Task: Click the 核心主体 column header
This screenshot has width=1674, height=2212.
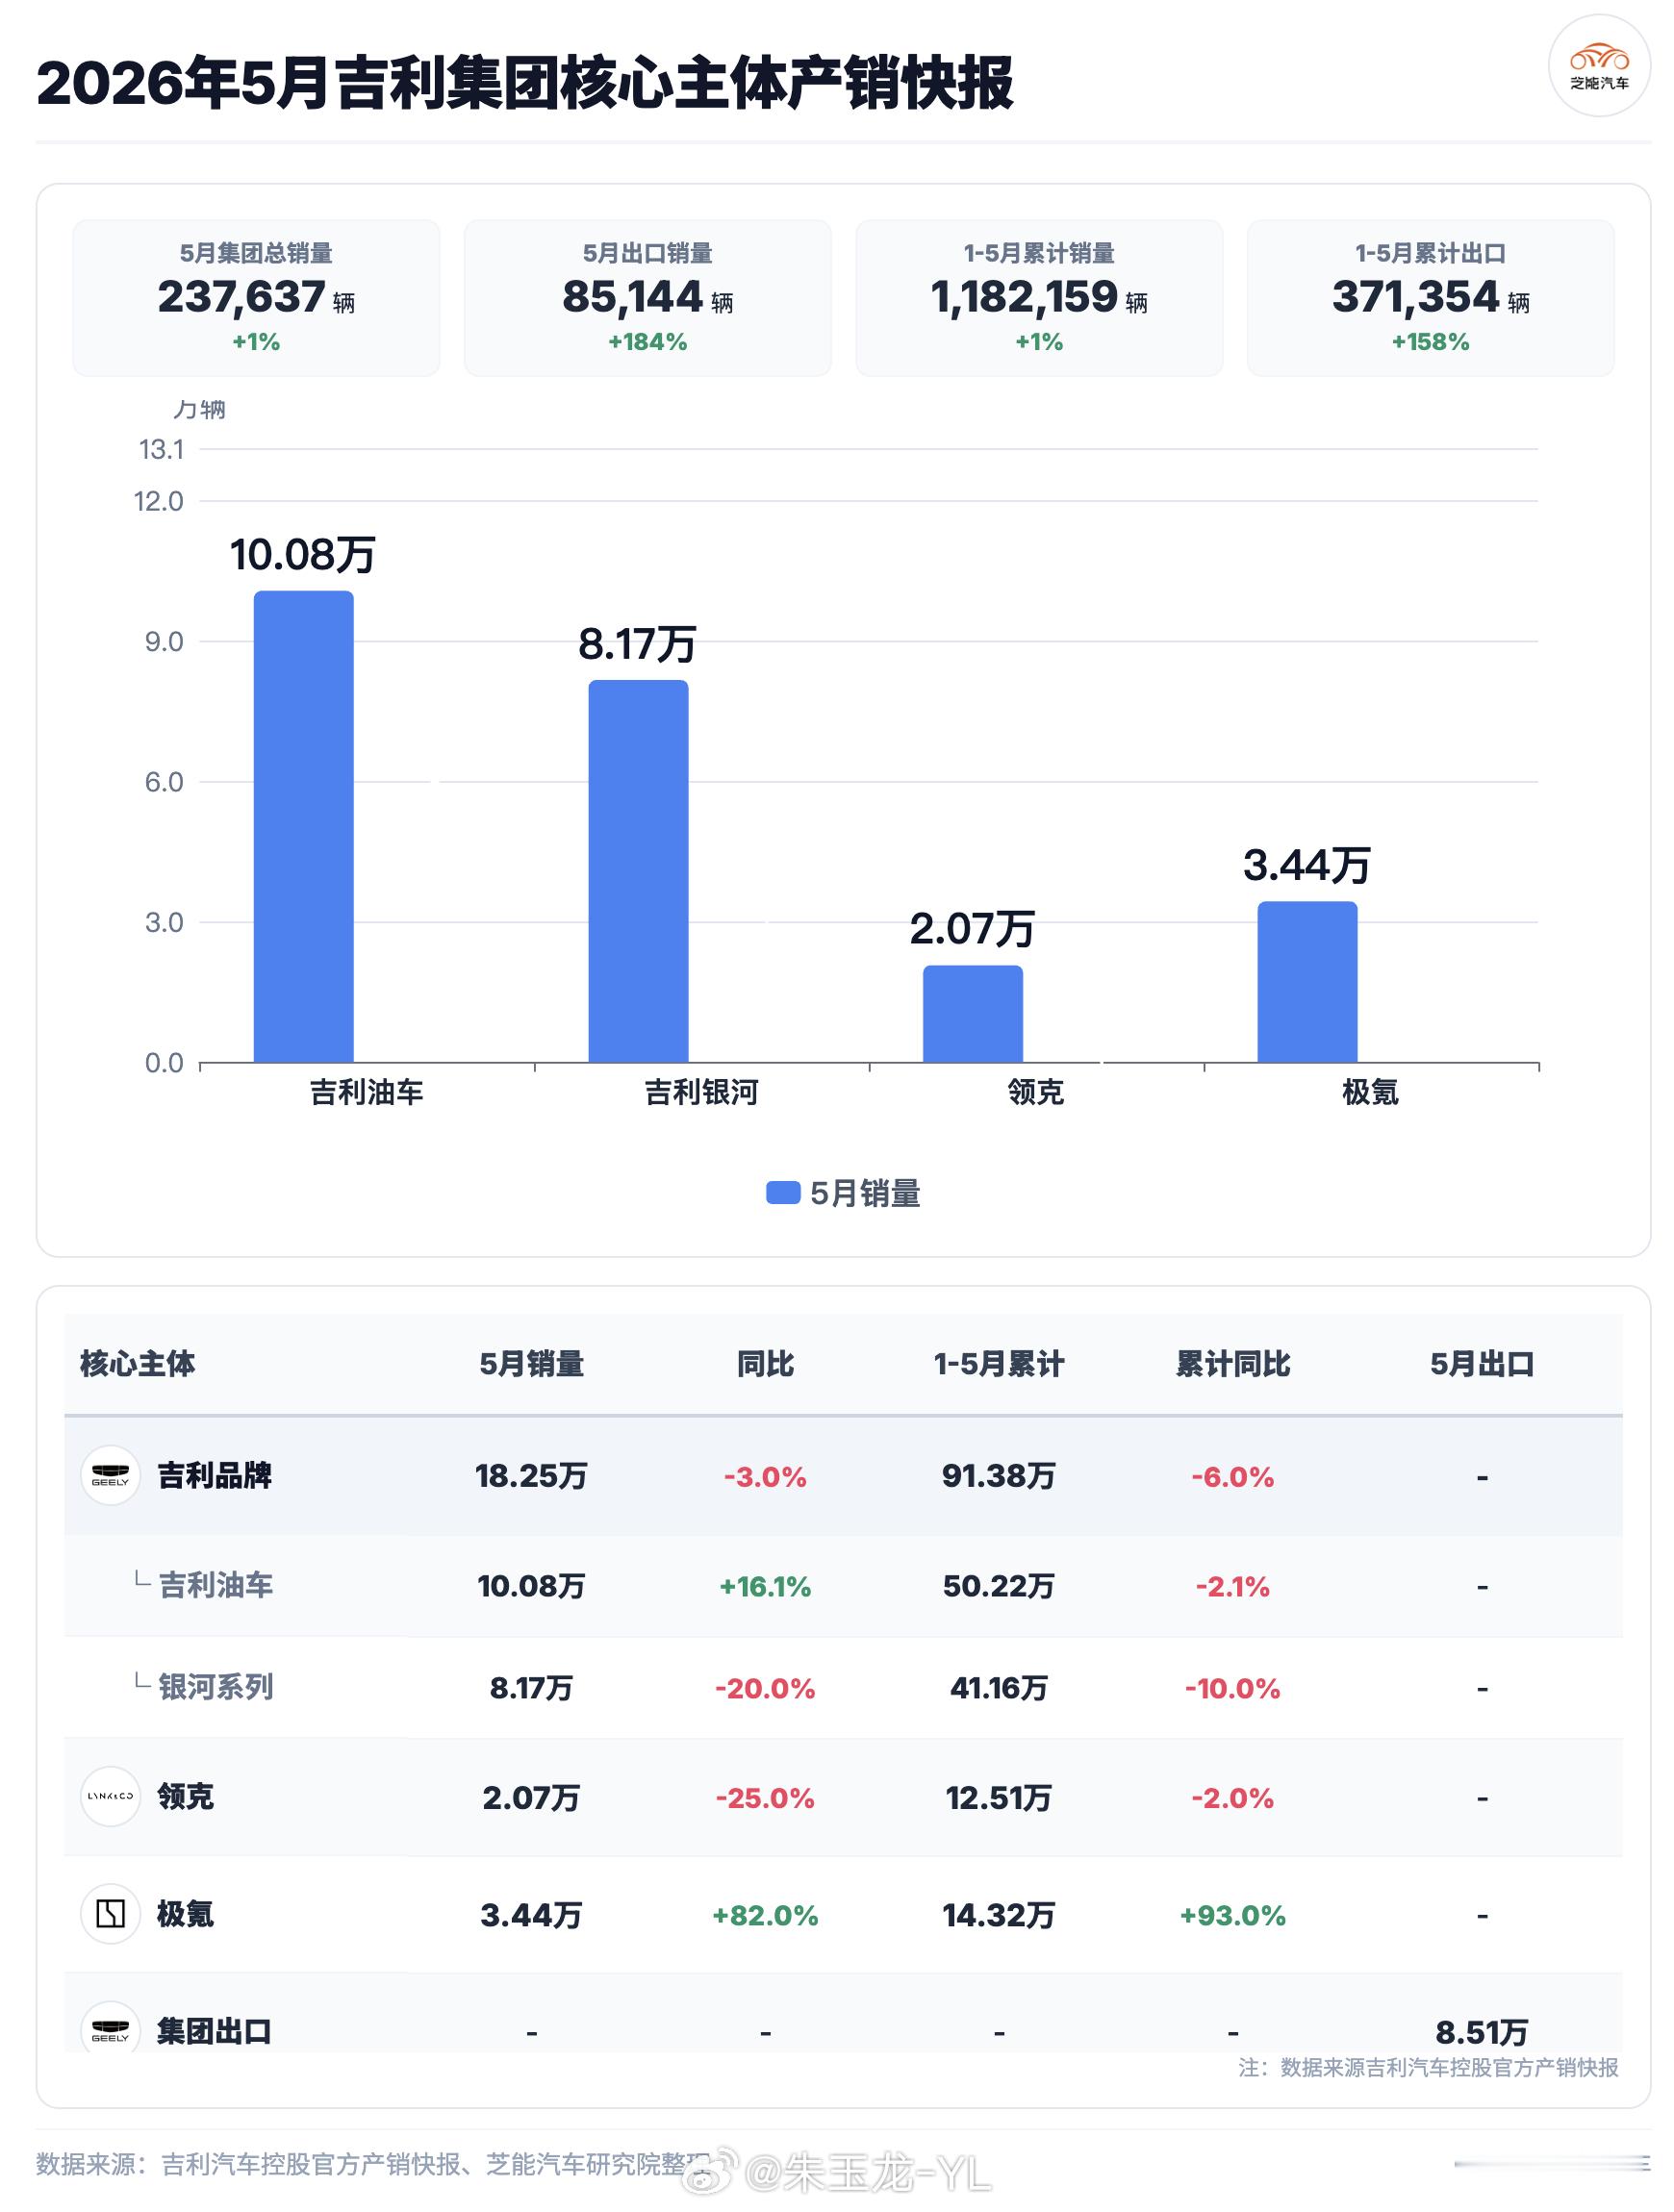Action: pos(137,1364)
